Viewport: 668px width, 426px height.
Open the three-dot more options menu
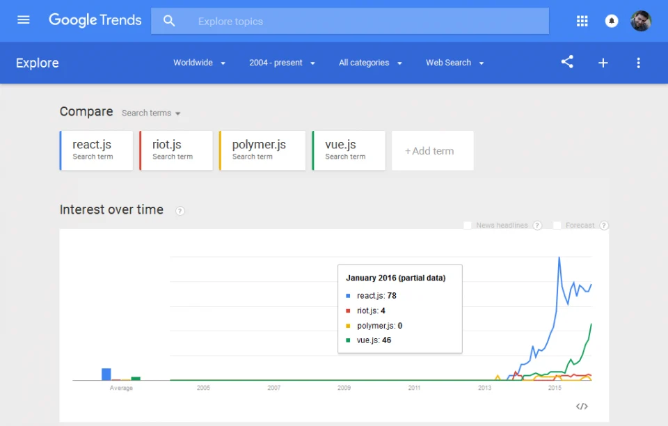[x=638, y=63]
